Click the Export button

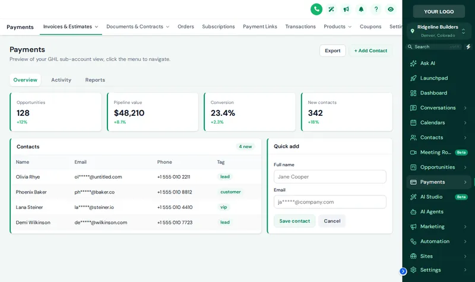(x=332, y=50)
